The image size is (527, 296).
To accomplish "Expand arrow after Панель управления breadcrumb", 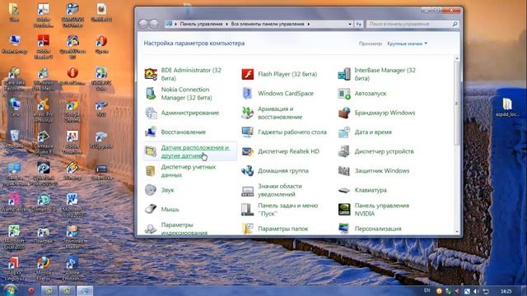I will click(226, 24).
